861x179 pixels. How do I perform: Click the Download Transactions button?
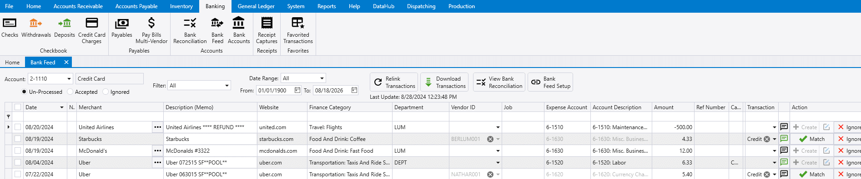point(445,82)
